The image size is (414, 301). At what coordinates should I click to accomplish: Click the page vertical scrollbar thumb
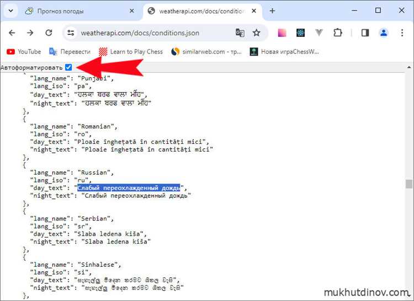point(409,184)
